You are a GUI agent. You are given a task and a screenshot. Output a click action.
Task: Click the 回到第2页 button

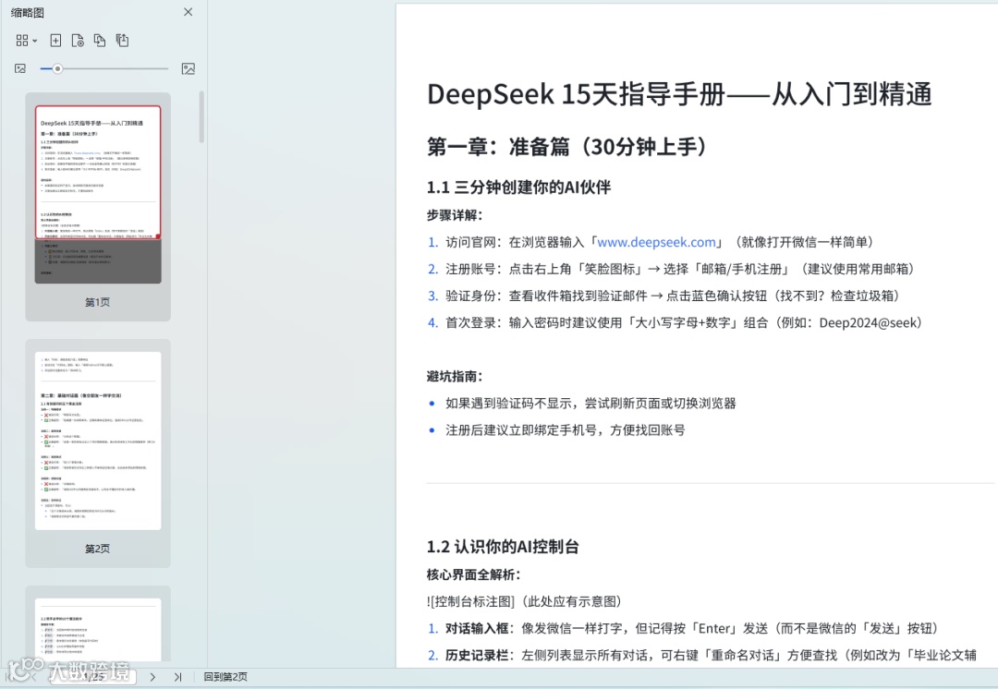click(225, 678)
